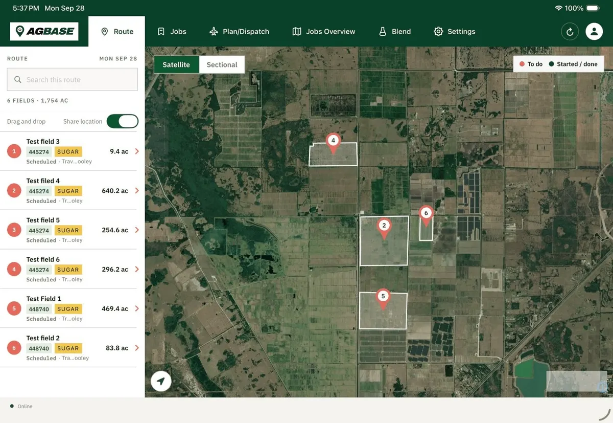This screenshot has height=423, width=613.
Task: Click the Search this route field
Action: [x=72, y=80]
